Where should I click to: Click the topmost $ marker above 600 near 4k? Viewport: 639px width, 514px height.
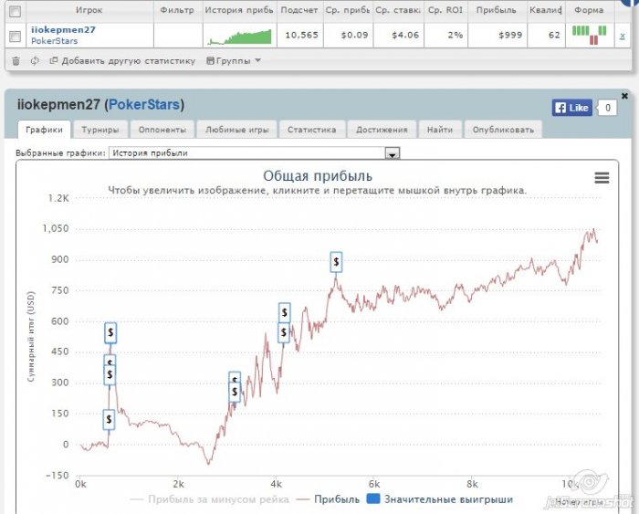[x=285, y=312]
